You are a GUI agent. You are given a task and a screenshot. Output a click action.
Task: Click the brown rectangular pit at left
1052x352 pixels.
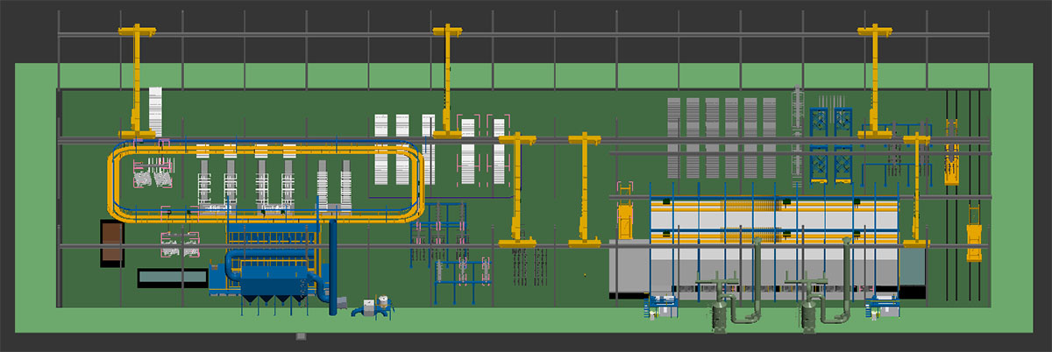pos(112,243)
